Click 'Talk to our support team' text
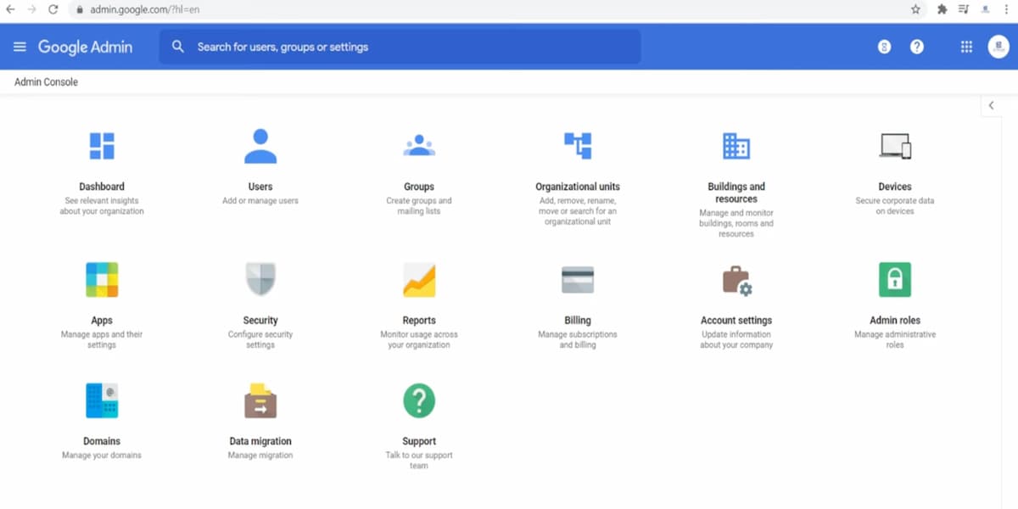This screenshot has height=509, width=1018. pos(419,461)
